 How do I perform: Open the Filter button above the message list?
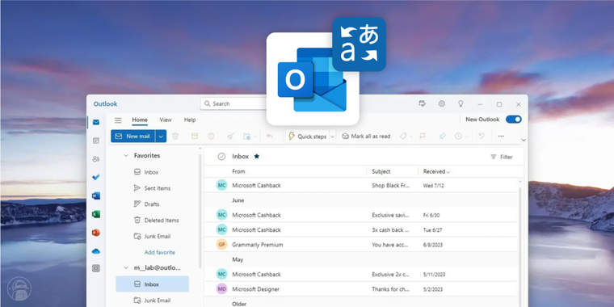tap(502, 157)
